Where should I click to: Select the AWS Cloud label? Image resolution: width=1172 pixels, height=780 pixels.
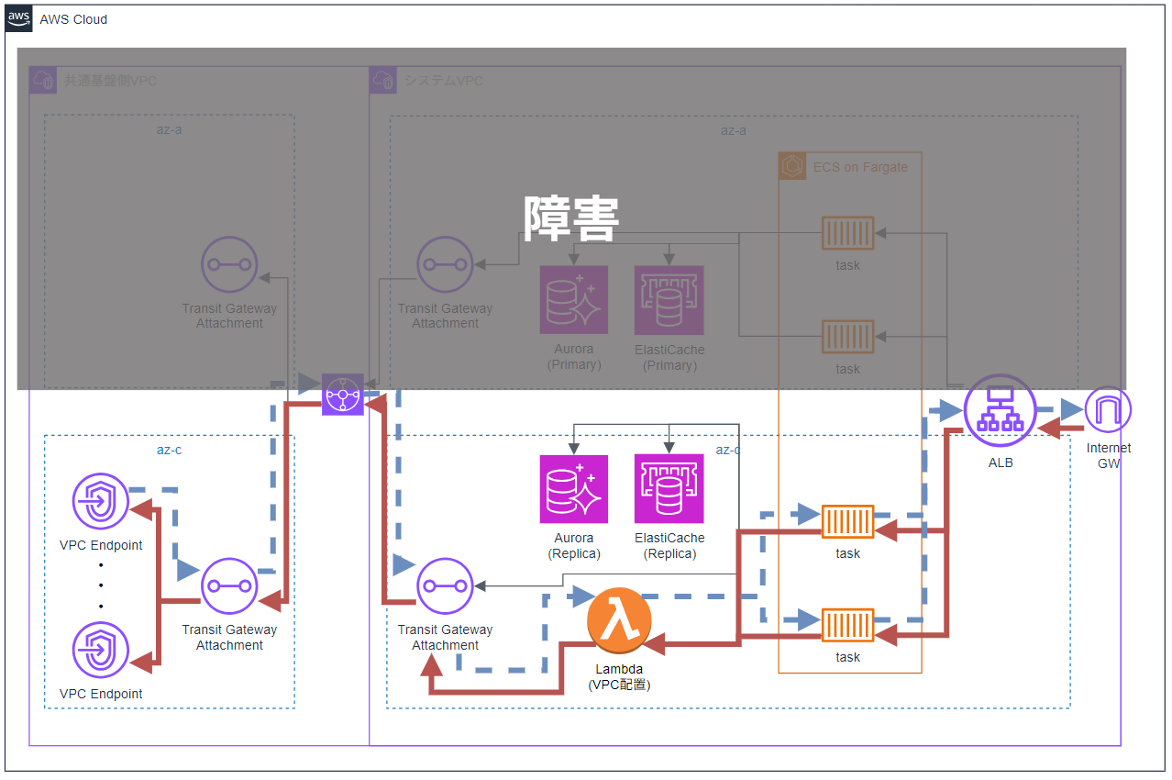[73, 19]
